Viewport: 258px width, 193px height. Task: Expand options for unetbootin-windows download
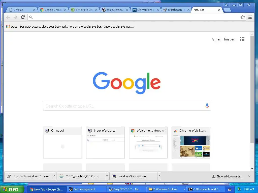[54, 176]
